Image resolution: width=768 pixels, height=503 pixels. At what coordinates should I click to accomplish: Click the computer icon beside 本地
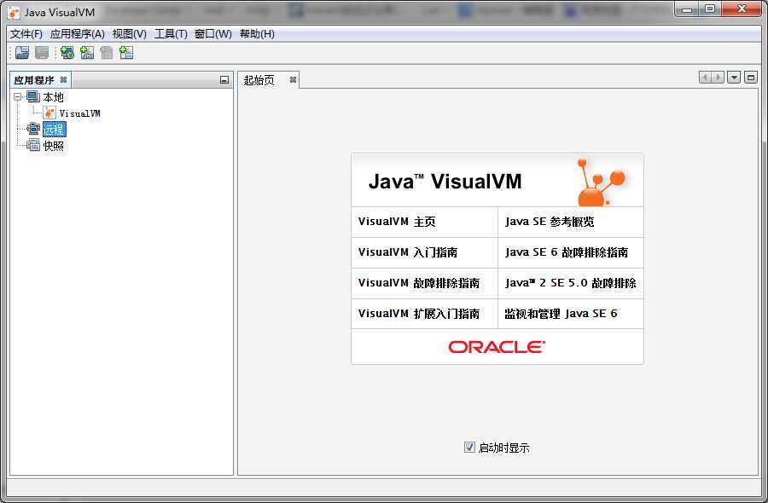(33, 97)
